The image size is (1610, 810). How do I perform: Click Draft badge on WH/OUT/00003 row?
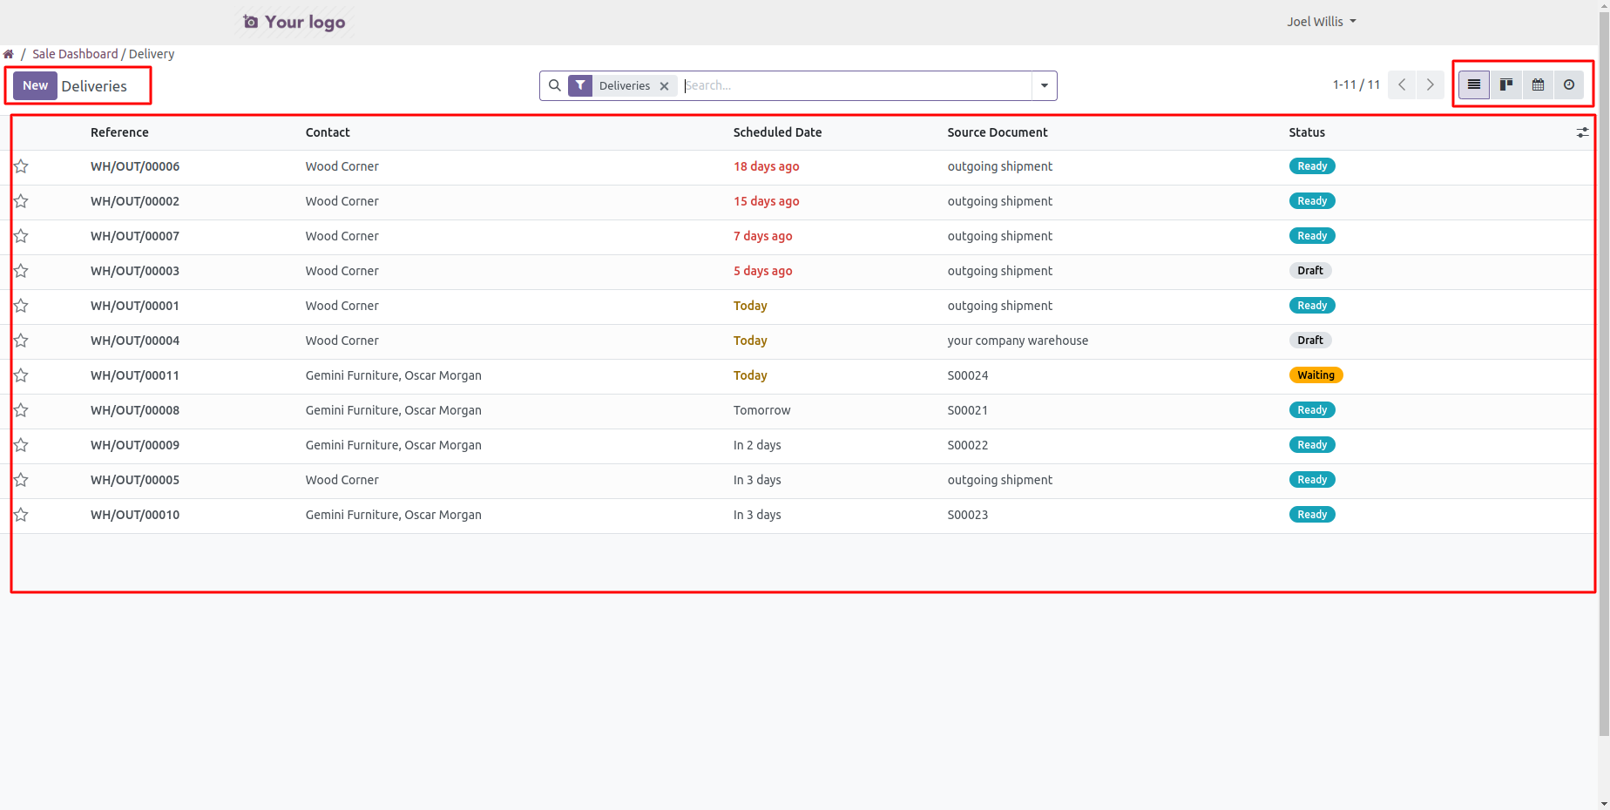(1310, 271)
